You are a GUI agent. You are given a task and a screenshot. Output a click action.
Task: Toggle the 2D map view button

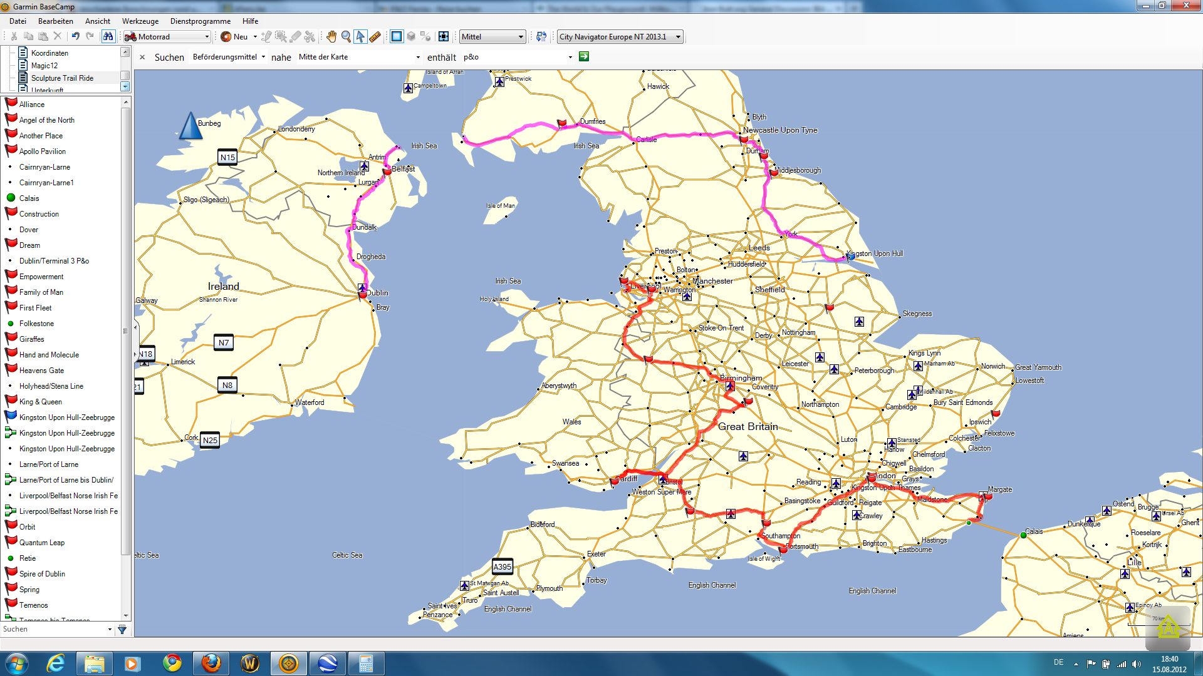[397, 37]
